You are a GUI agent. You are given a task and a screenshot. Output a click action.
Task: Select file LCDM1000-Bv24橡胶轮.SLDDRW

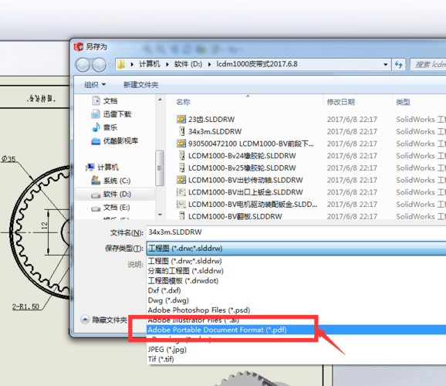[242, 156]
